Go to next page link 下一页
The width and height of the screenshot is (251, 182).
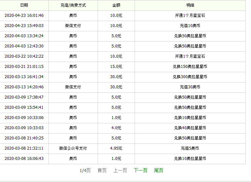[x=141, y=170]
